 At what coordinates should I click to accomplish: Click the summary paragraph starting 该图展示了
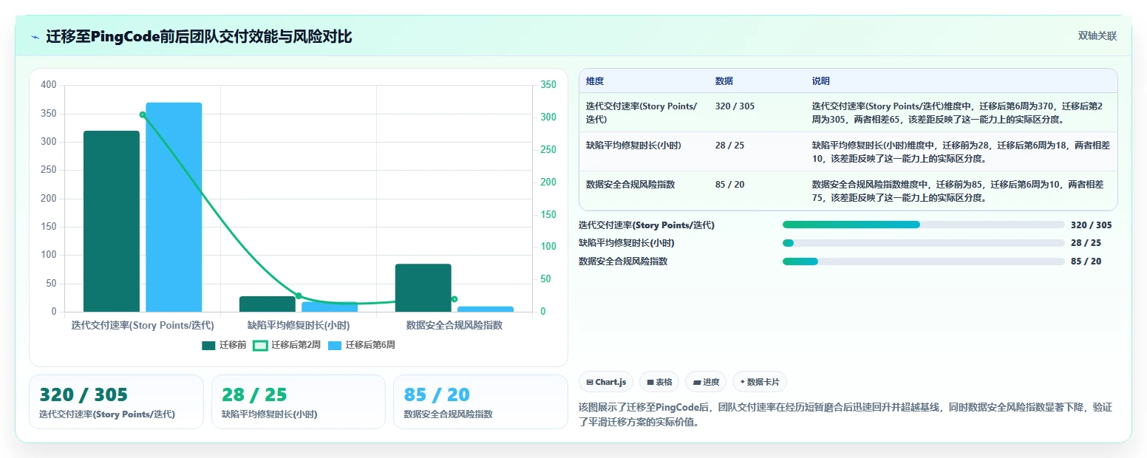pyautogui.click(x=845, y=415)
